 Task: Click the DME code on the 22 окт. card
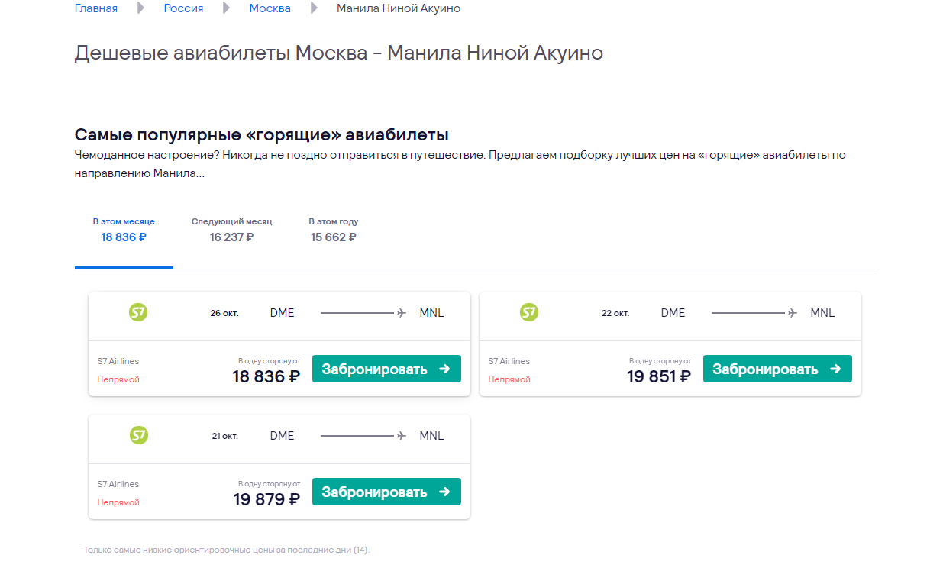click(x=673, y=313)
